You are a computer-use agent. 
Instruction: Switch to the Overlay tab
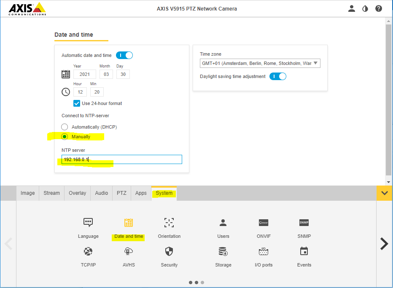pyautogui.click(x=78, y=193)
